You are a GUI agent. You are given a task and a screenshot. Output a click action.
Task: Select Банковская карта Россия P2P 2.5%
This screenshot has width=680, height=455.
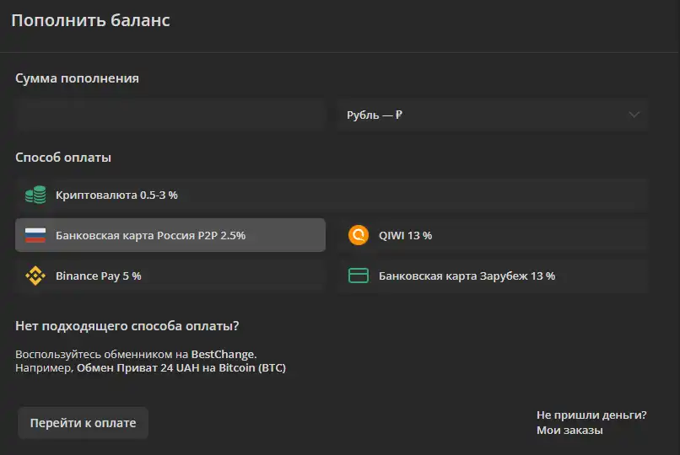coord(170,235)
